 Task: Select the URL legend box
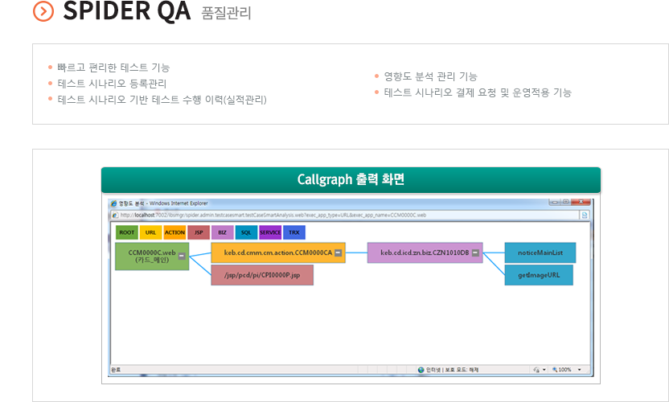click(x=150, y=232)
